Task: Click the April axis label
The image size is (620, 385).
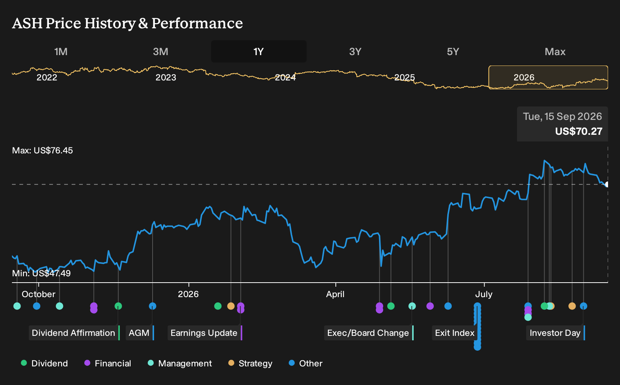Action: click(335, 294)
